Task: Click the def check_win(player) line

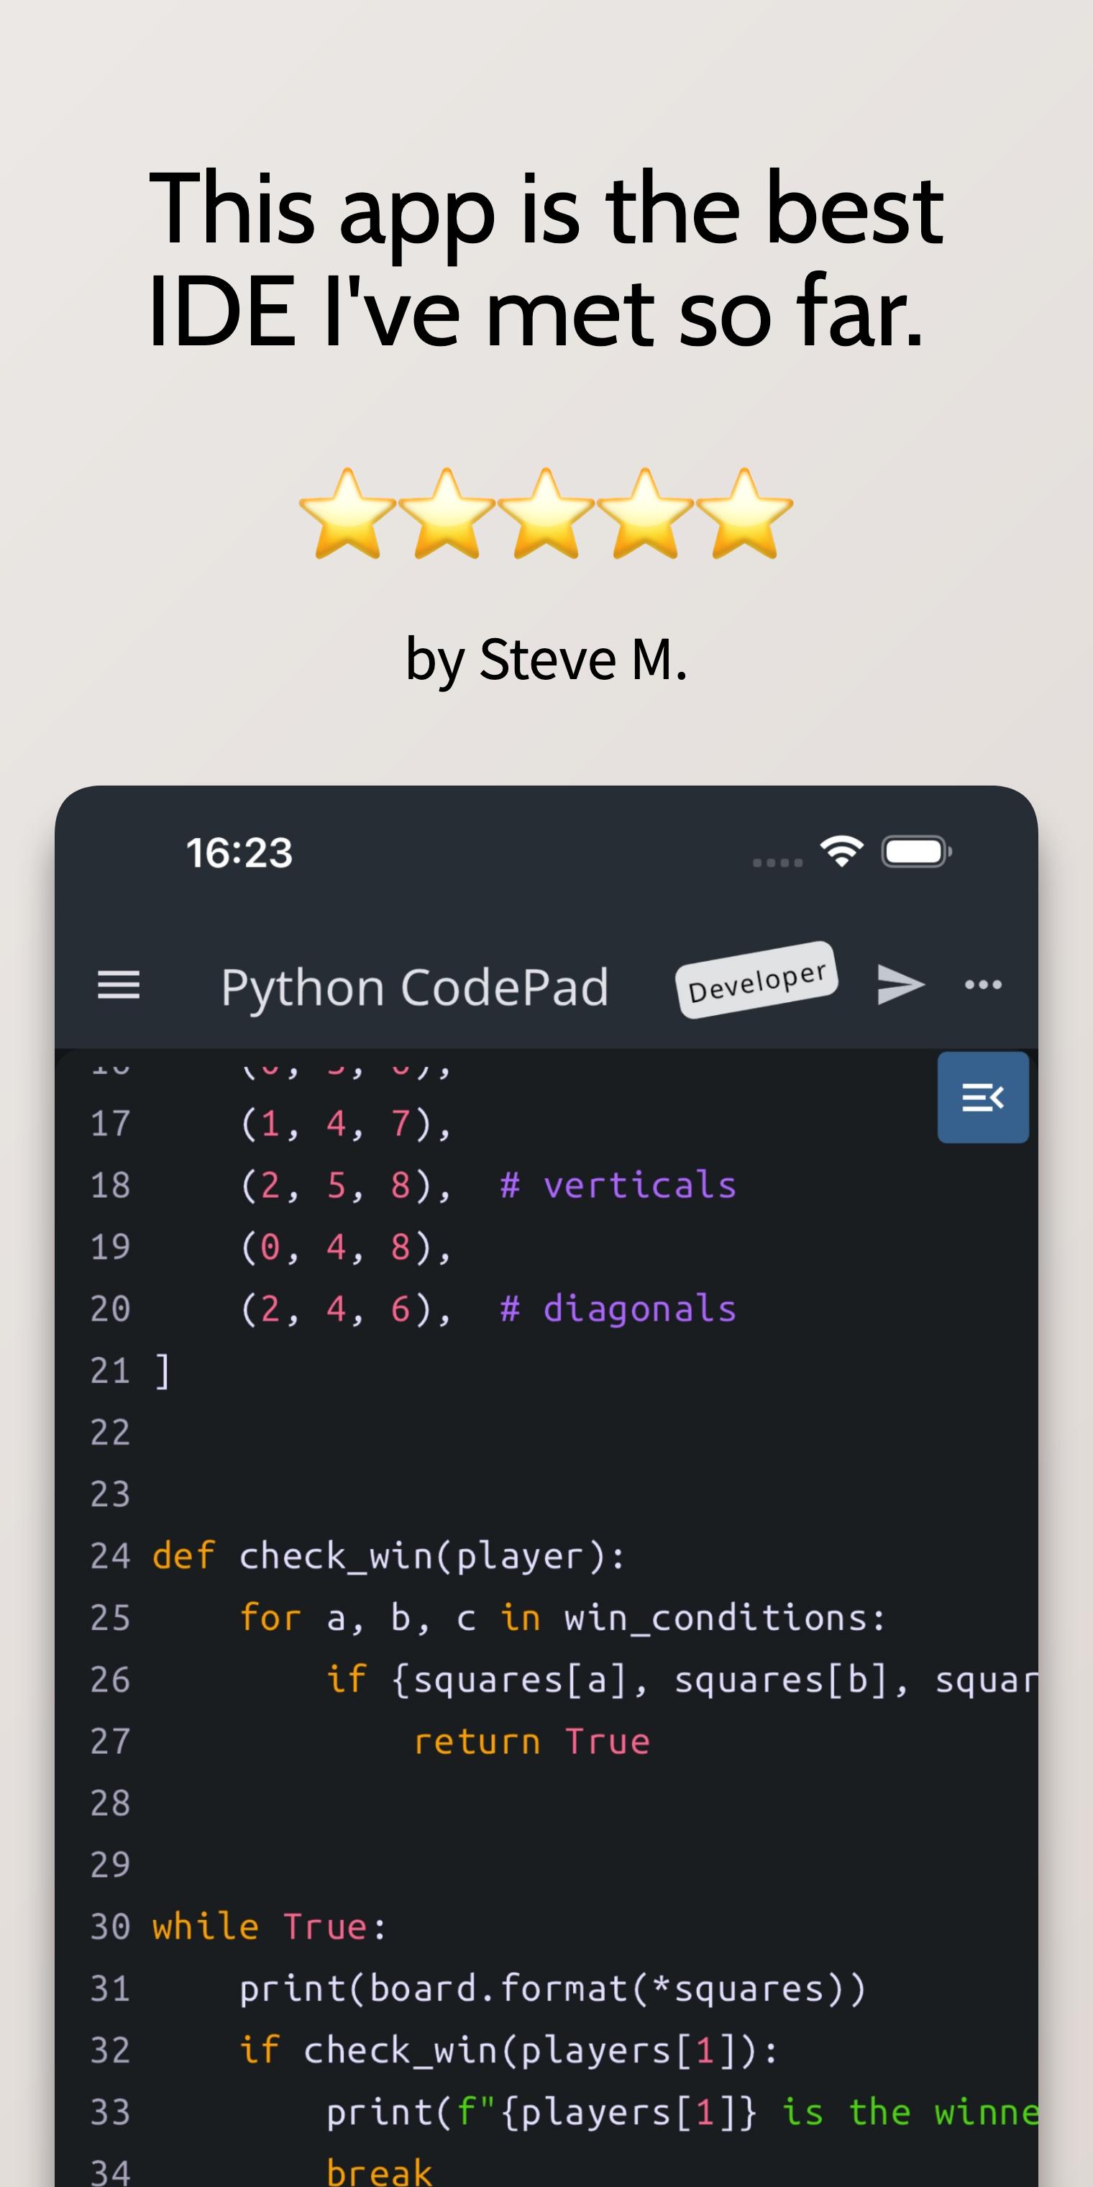Action: tap(388, 1556)
